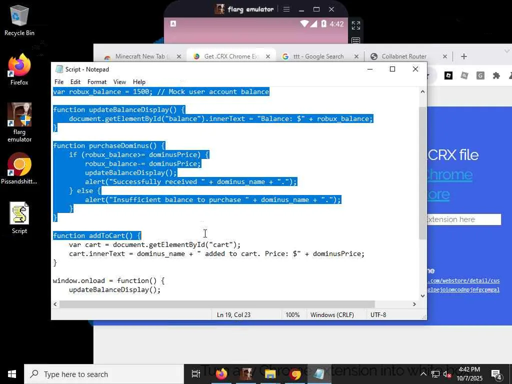Click the emulator keyboard icon

[x=355, y=40]
